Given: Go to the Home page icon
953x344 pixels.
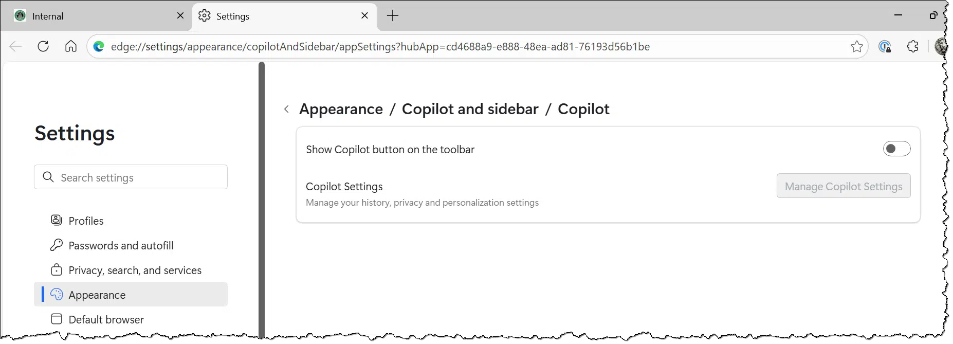Looking at the screenshot, I should (x=71, y=46).
